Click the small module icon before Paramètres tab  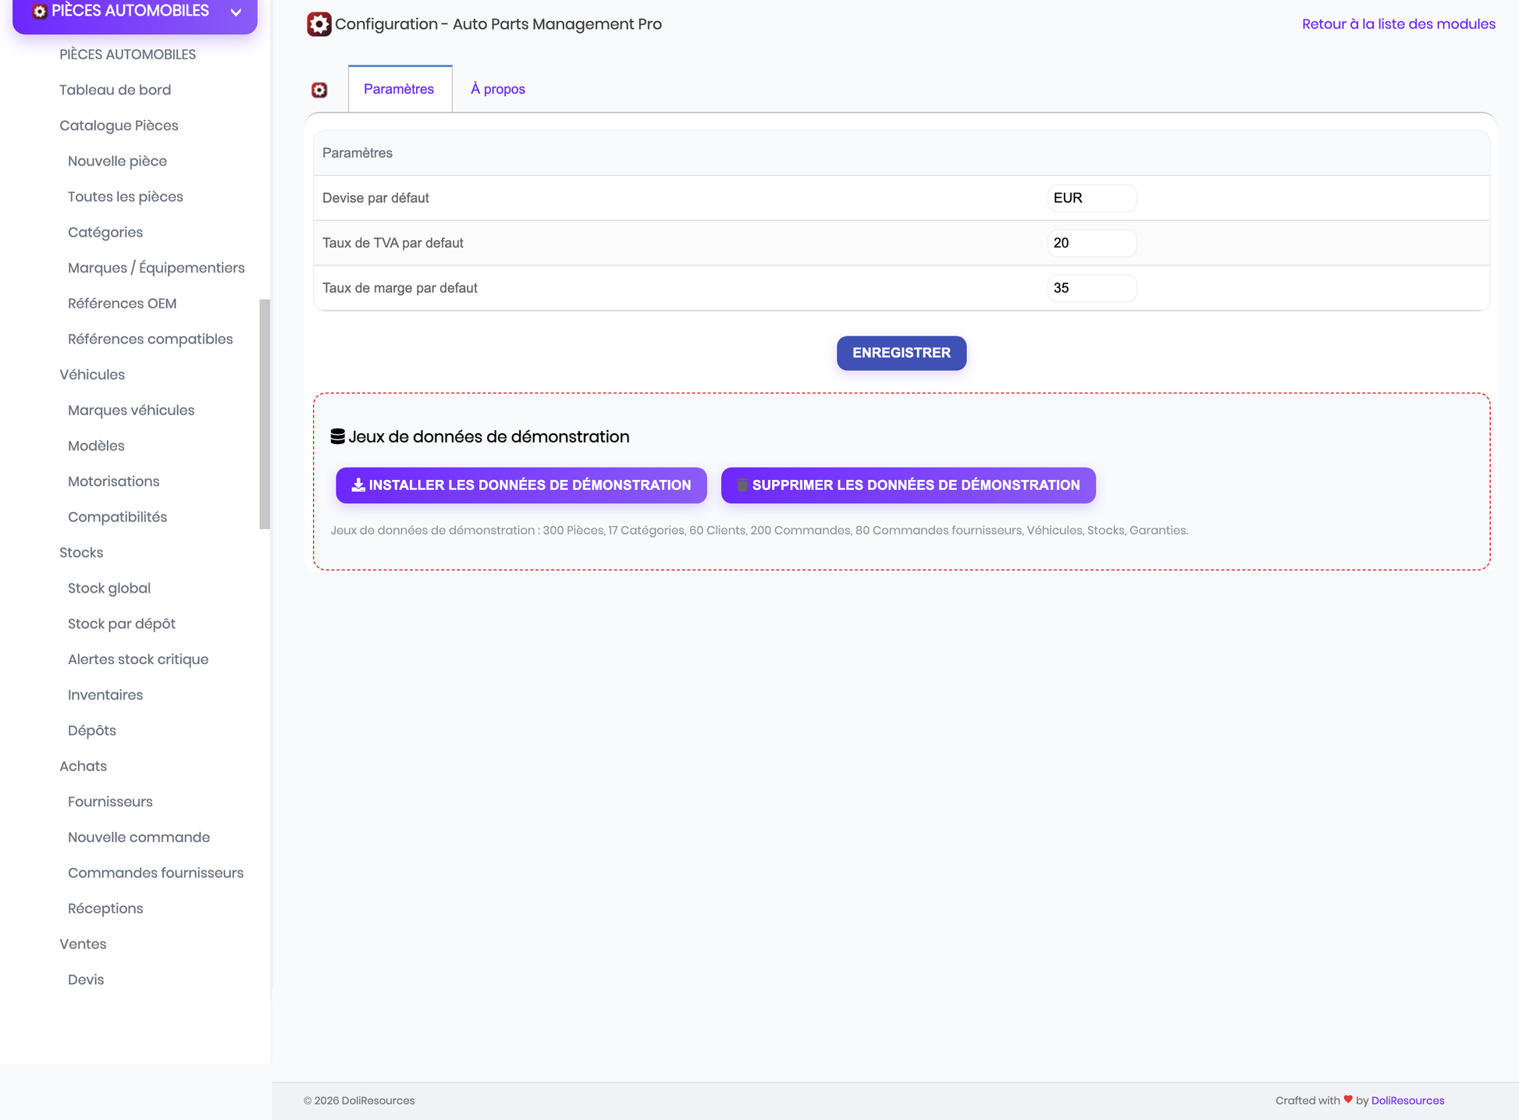coord(319,90)
